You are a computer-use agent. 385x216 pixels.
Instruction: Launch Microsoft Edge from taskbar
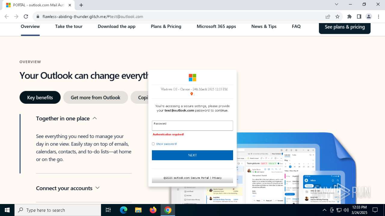tap(124, 210)
